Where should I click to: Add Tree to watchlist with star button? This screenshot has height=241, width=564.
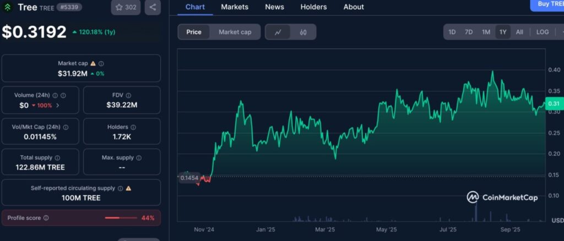pyautogui.click(x=126, y=7)
